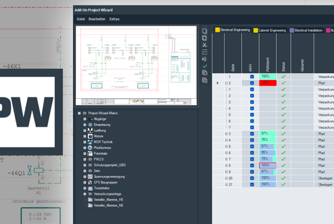
Task: Click the Einspeisung tree item icon
Action: tap(90, 125)
